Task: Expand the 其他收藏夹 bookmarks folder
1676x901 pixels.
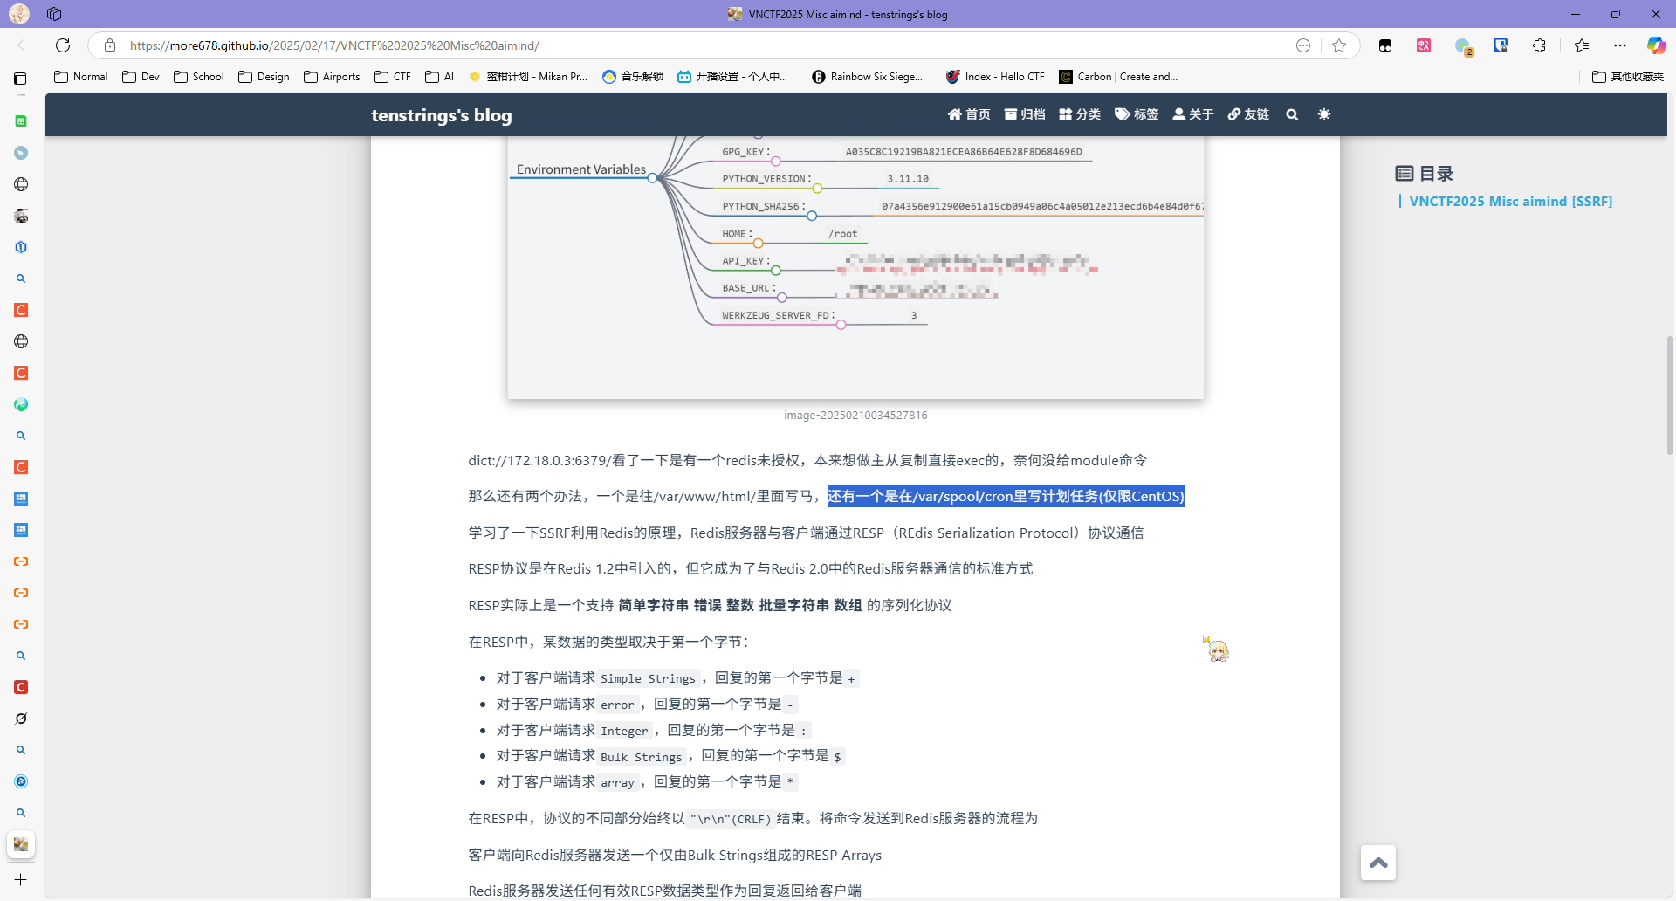Action: point(1628,77)
